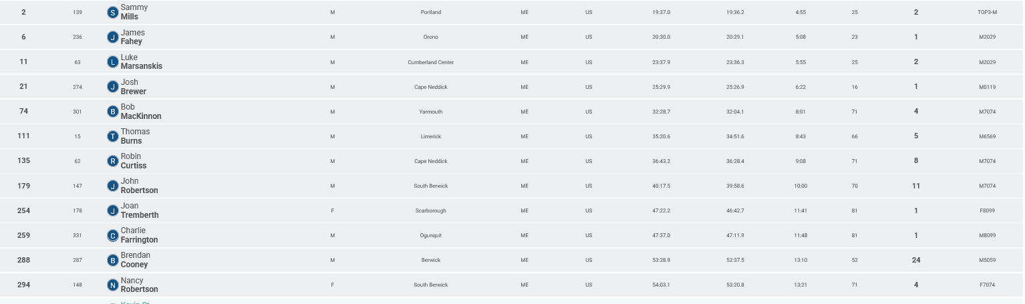Click Brendan Cooney's avatar icon
Screen dimensions: 1025x304
(x=113, y=260)
